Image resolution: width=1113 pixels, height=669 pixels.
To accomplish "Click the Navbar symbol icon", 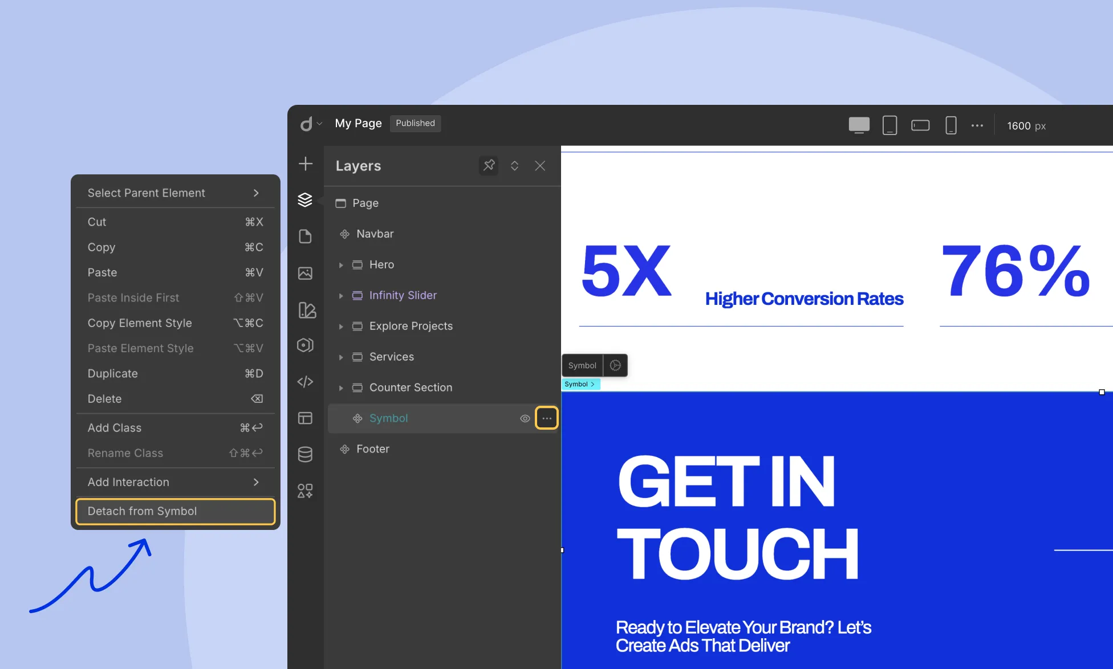I will pyautogui.click(x=344, y=234).
